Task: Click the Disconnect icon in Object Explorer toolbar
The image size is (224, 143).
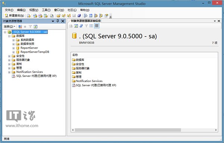Action: point(20,27)
